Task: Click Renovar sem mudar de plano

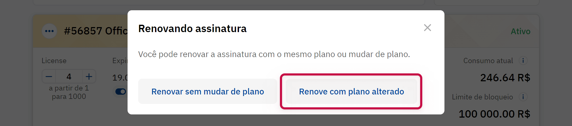Action: tap(208, 92)
